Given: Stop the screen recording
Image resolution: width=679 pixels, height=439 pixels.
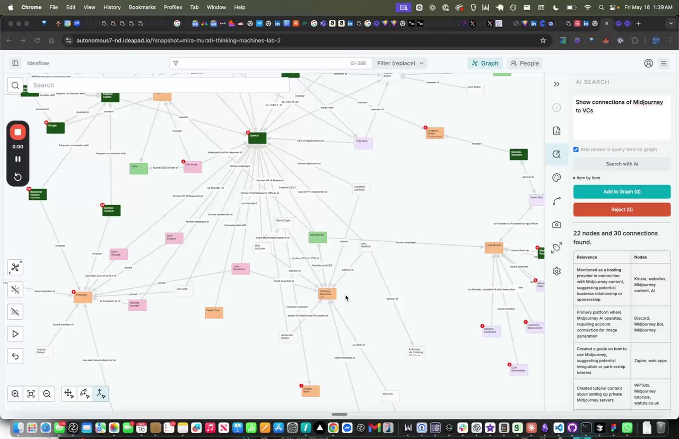Looking at the screenshot, I should 18,132.
